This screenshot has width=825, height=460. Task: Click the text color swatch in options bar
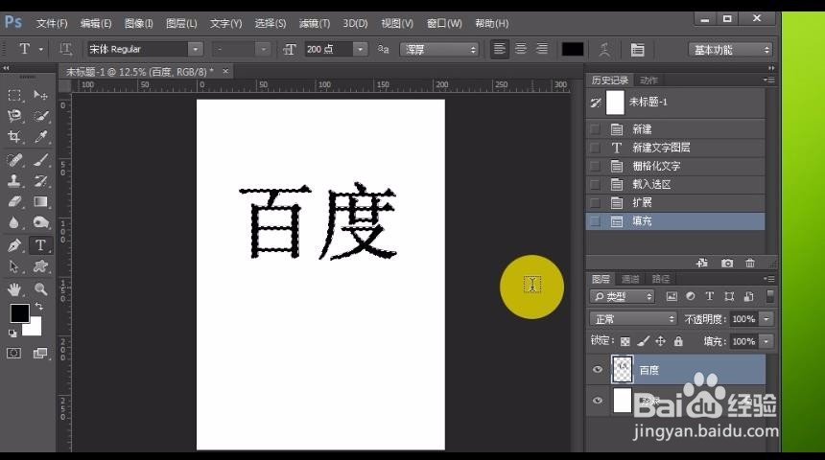coord(573,50)
